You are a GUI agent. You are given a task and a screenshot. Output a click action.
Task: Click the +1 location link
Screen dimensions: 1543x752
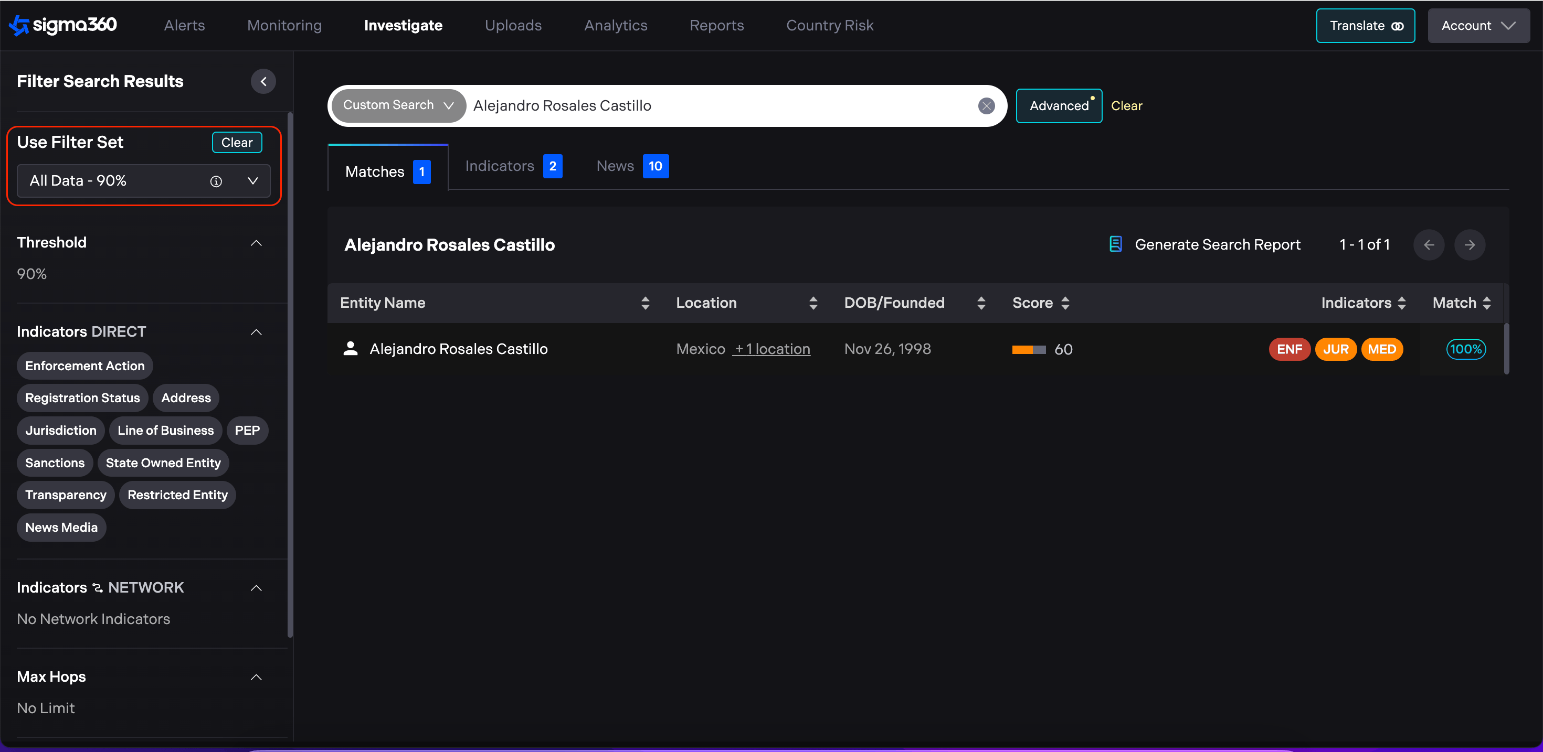(x=771, y=349)
